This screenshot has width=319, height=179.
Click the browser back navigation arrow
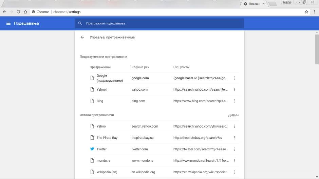[x=4, y=12]
